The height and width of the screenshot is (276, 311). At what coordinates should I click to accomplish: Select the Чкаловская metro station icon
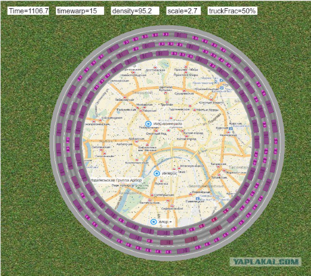pos(229,132)
